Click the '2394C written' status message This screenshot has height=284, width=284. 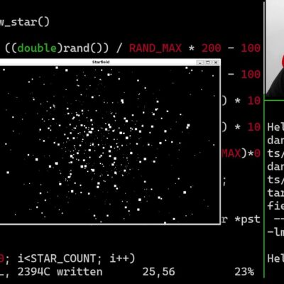(x=60, y=272)
